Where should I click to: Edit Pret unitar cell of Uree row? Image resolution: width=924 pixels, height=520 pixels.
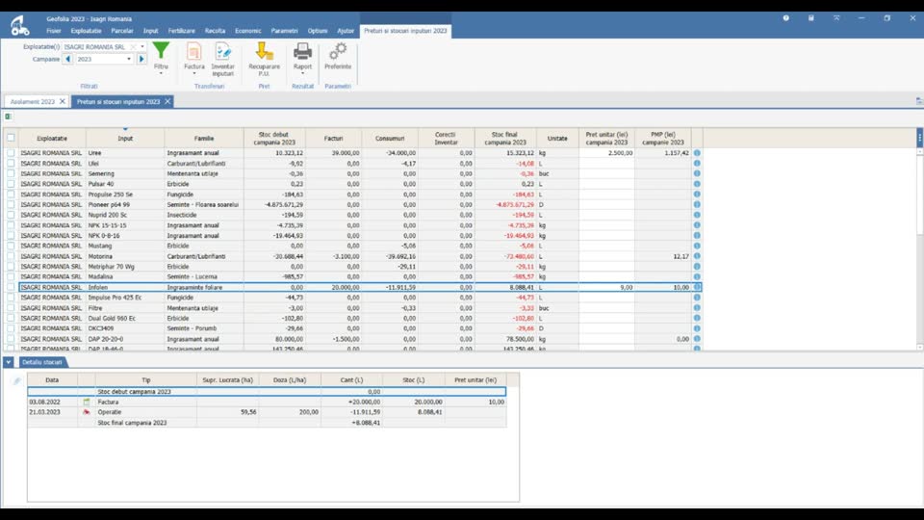pyautogui.click(x=606, y=153)
